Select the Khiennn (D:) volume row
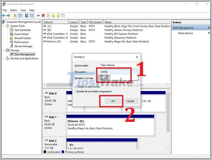This screenshot has height=160, width=212. pyautogui.click(x=54, y=42)
